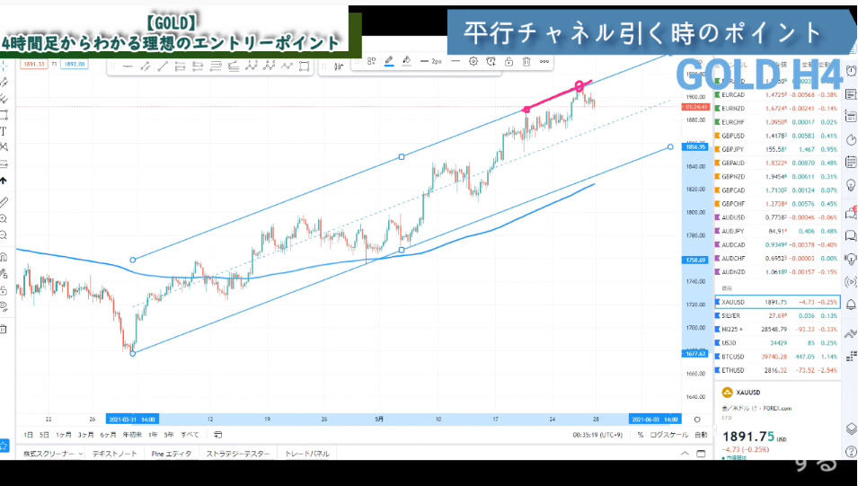858x486 pixels.
Task: Open chart settings gear beside time axis
Action: click(697, 420)
